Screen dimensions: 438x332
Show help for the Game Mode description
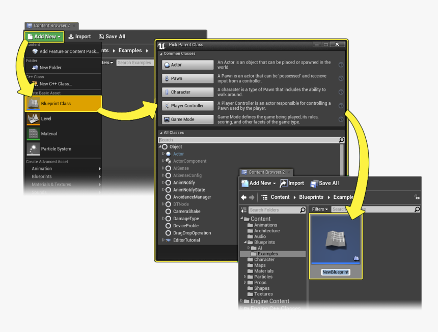click(x=341, y=119)
